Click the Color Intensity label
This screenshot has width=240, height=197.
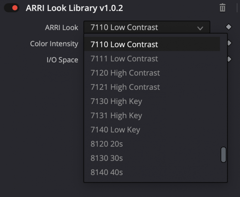click(54, 44)
